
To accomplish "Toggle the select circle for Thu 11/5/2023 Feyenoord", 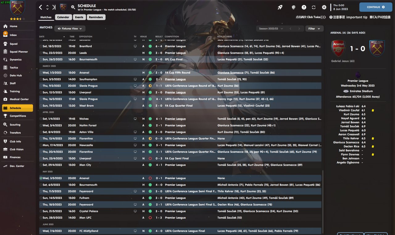I will pos(41,192).
